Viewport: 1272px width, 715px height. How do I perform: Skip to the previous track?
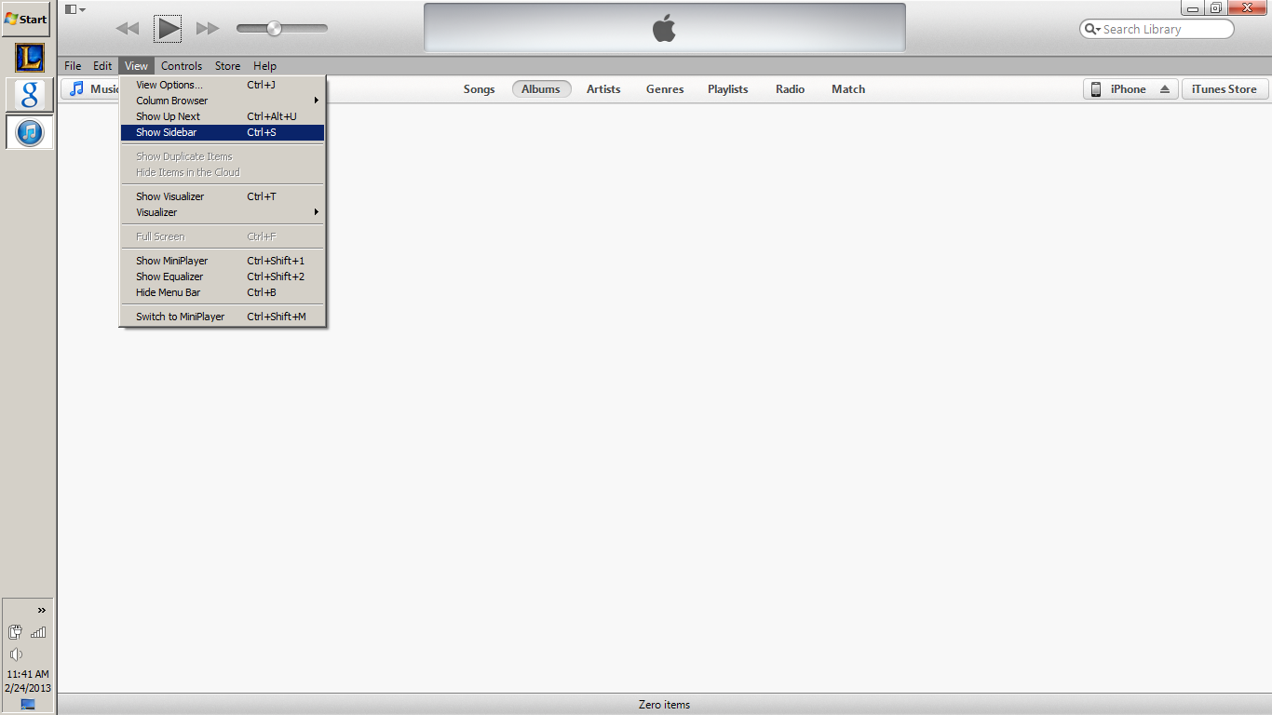click(x=127, y=29)
